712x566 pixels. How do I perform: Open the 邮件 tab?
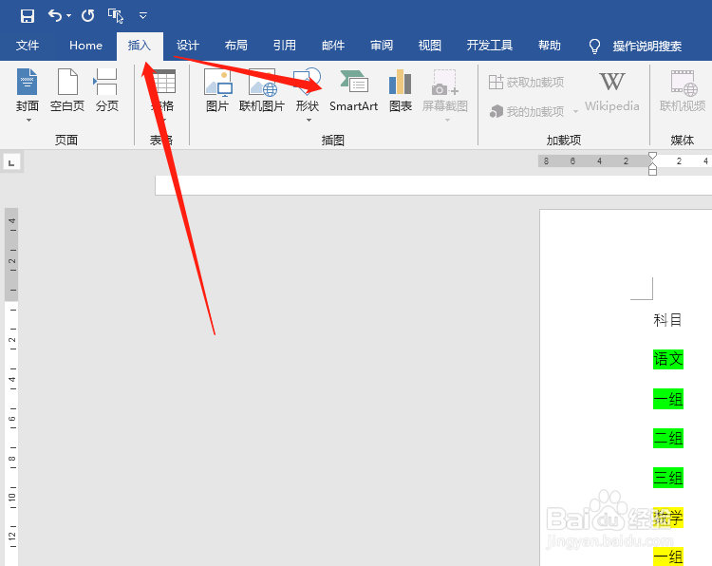click(333, 46)
